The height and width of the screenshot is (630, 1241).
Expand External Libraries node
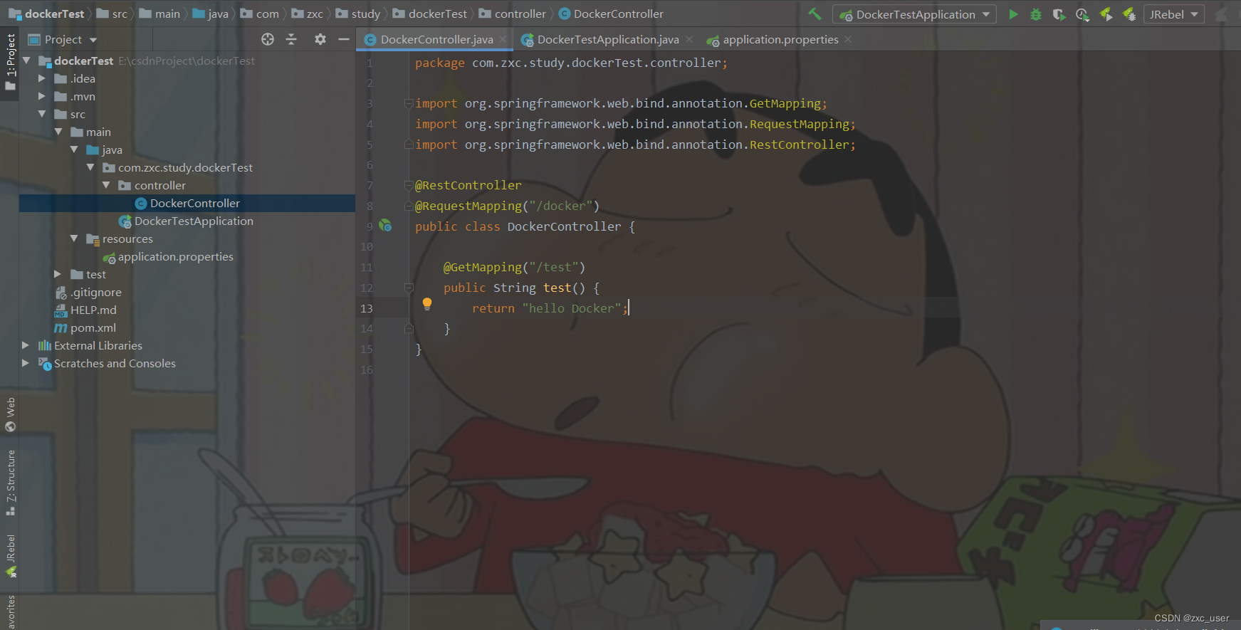(x=26, y=345)
